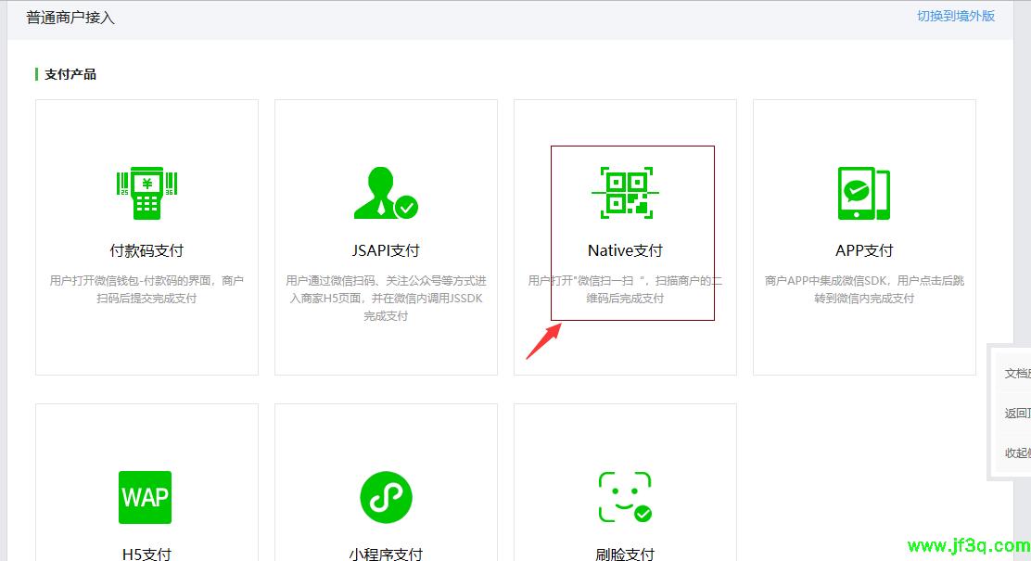Select the Native支付 QR code icon
The width and height of the screenshot is (1031, 561).
(x=625, y=193)
